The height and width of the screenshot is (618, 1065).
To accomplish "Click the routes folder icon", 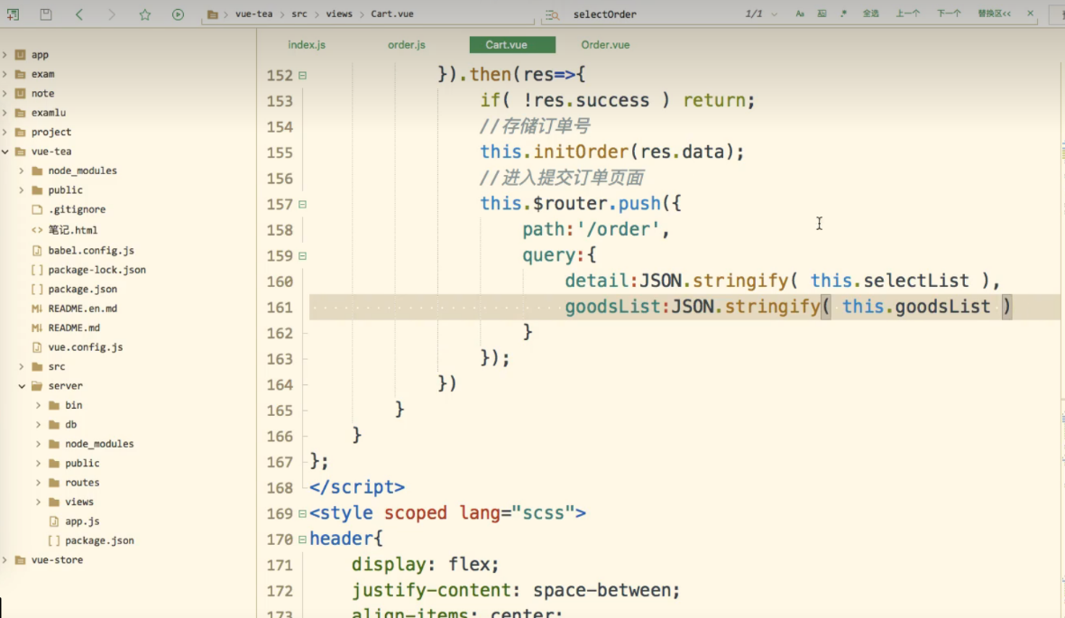I will click(54, 483).
